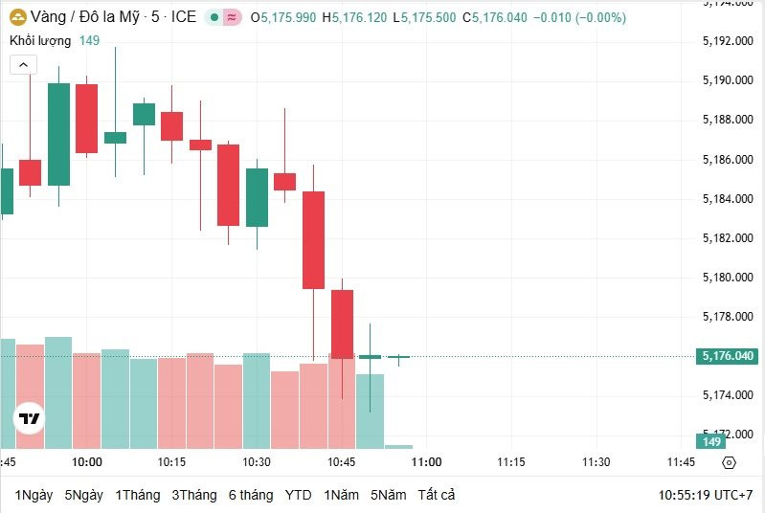Choose the YTD range
The height and width of the screenshot is (513, 765).
pos(298,495)
